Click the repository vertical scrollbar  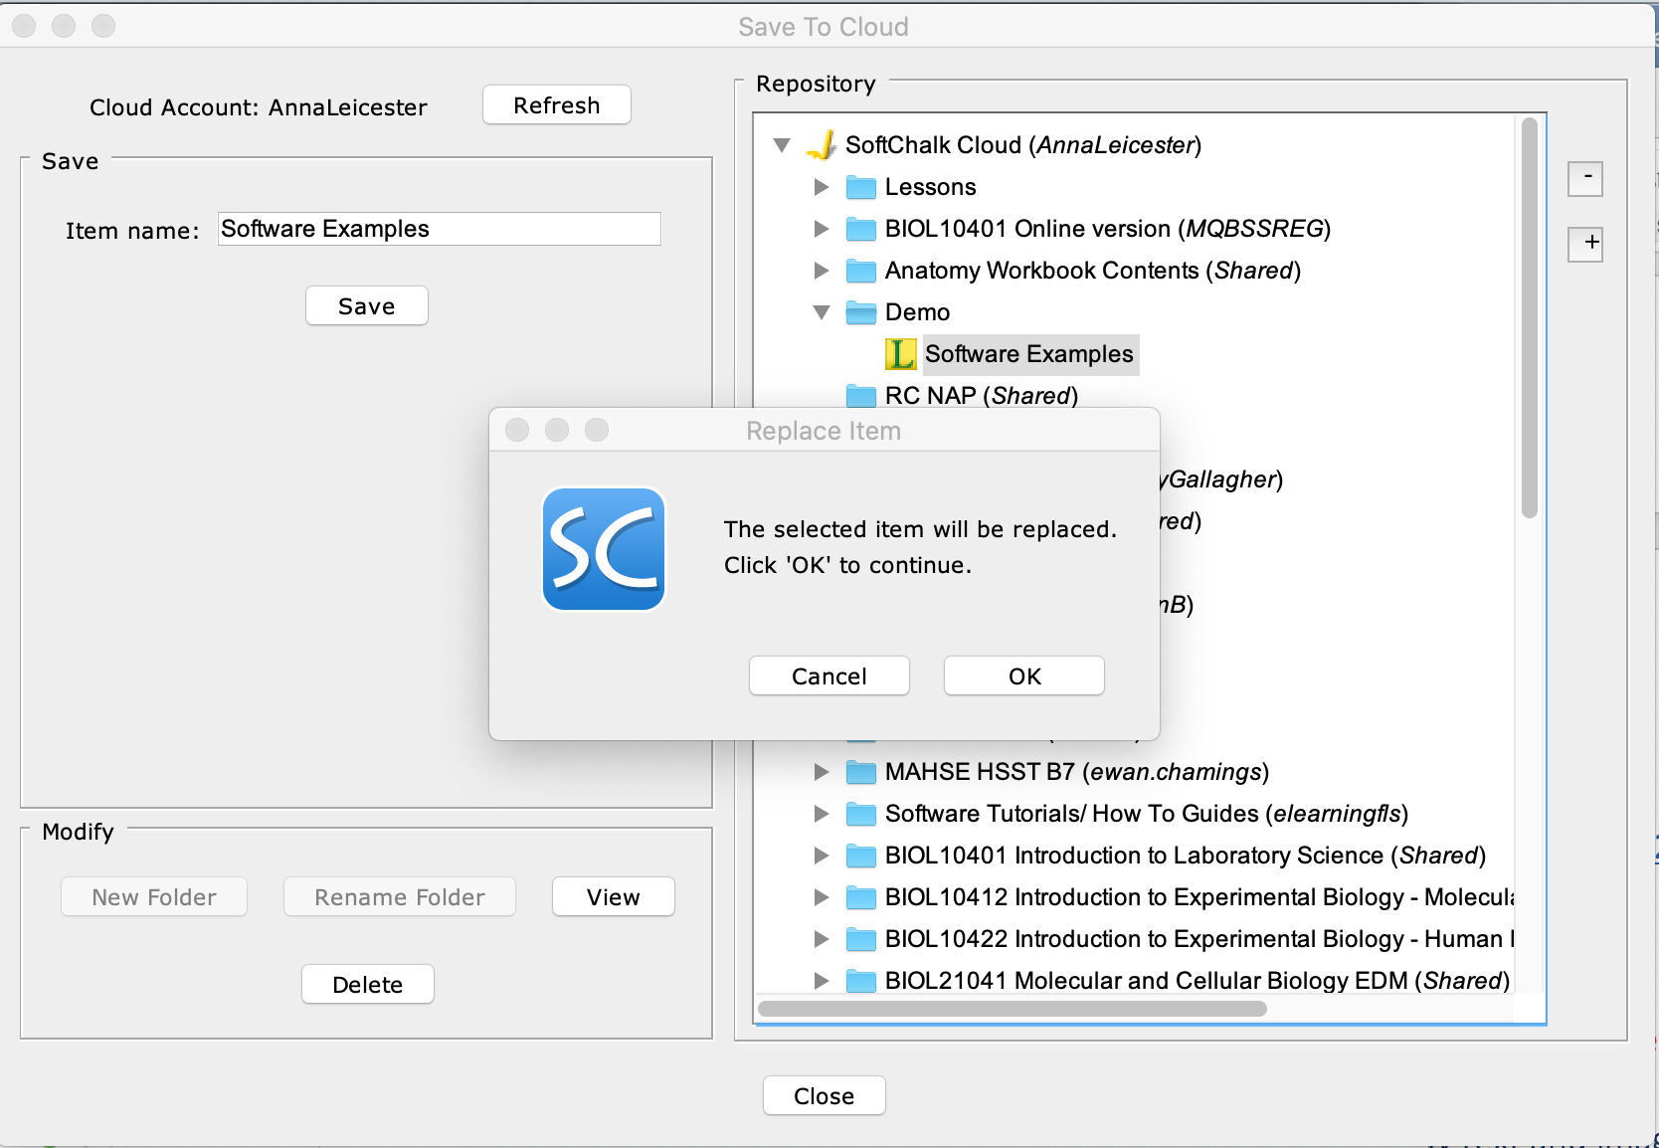coord(1529,318)
